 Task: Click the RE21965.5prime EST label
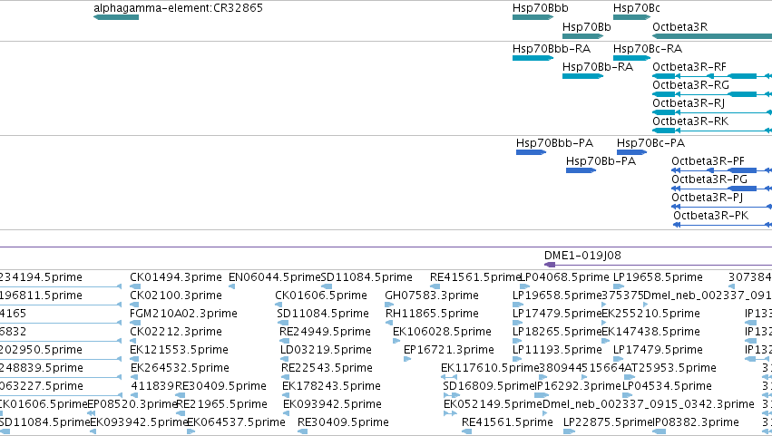tap(221, 404)
